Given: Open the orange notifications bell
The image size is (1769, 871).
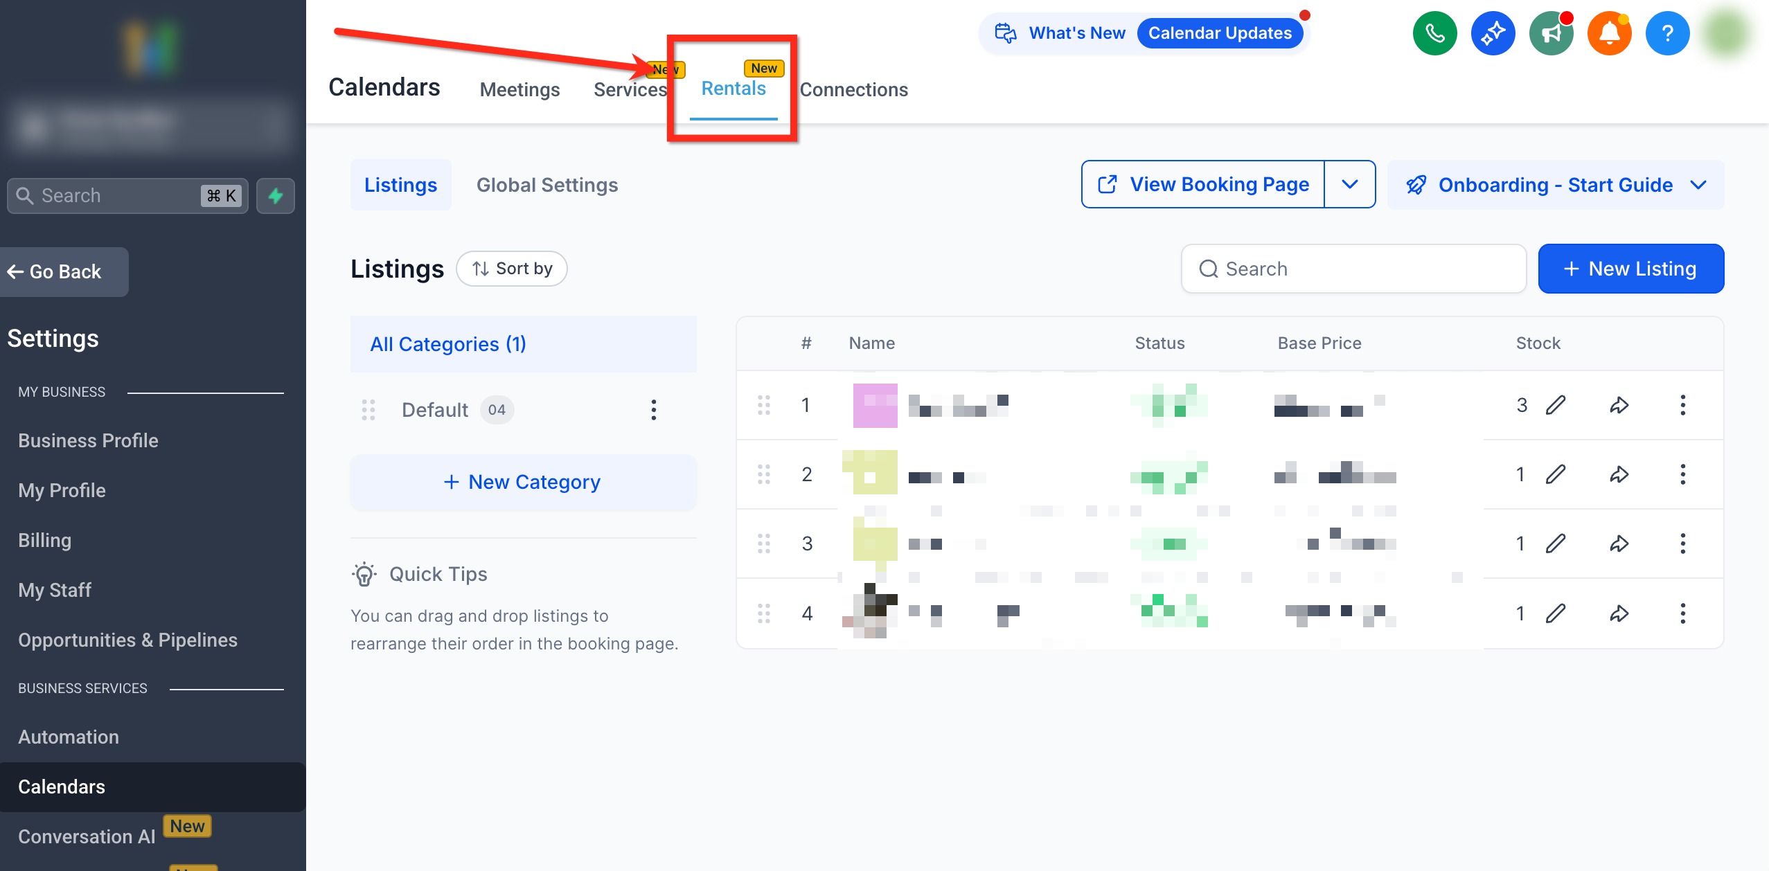Looking at the screenshot, I should point(1609,33).
